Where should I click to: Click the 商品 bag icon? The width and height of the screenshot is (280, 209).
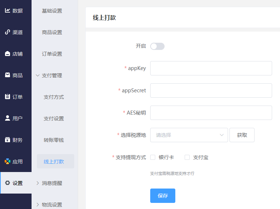click(x=7, y=75)
